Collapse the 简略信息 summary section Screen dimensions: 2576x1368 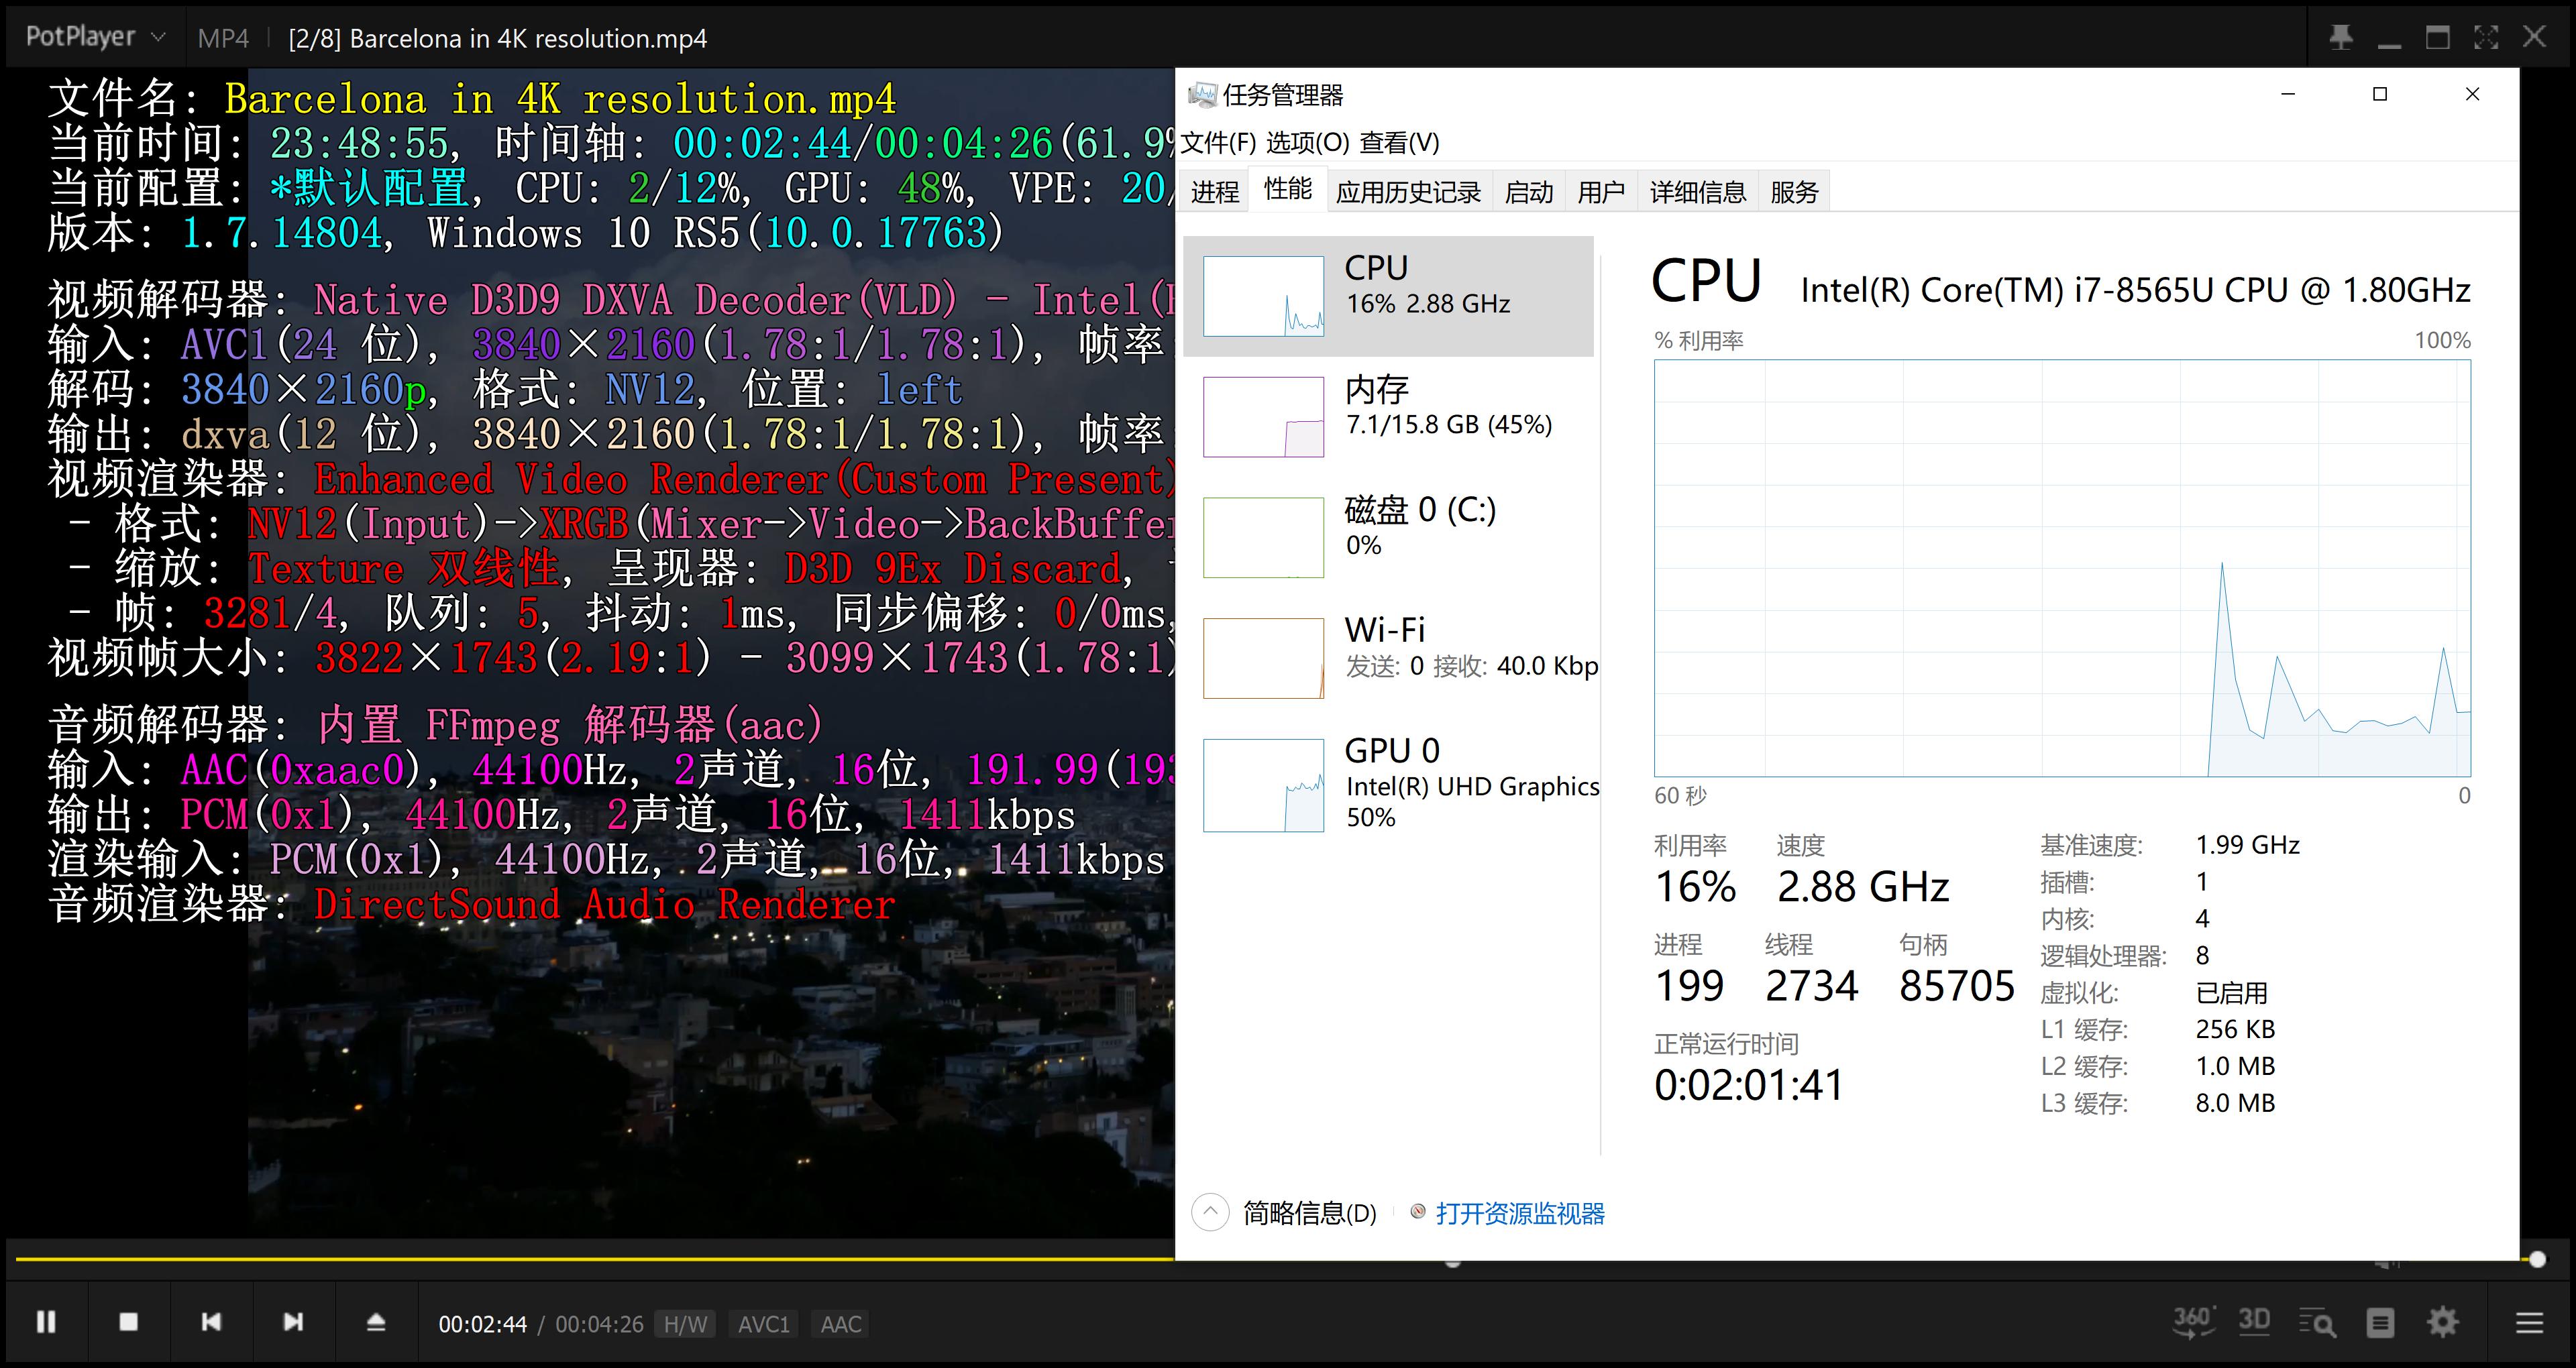click(1210, 1212)
